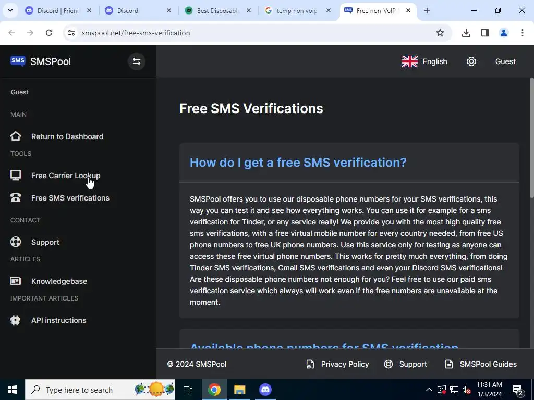534x400 pixels.
Task: Switch to Best Disposable tab
Action: click(x=218, y=10)
